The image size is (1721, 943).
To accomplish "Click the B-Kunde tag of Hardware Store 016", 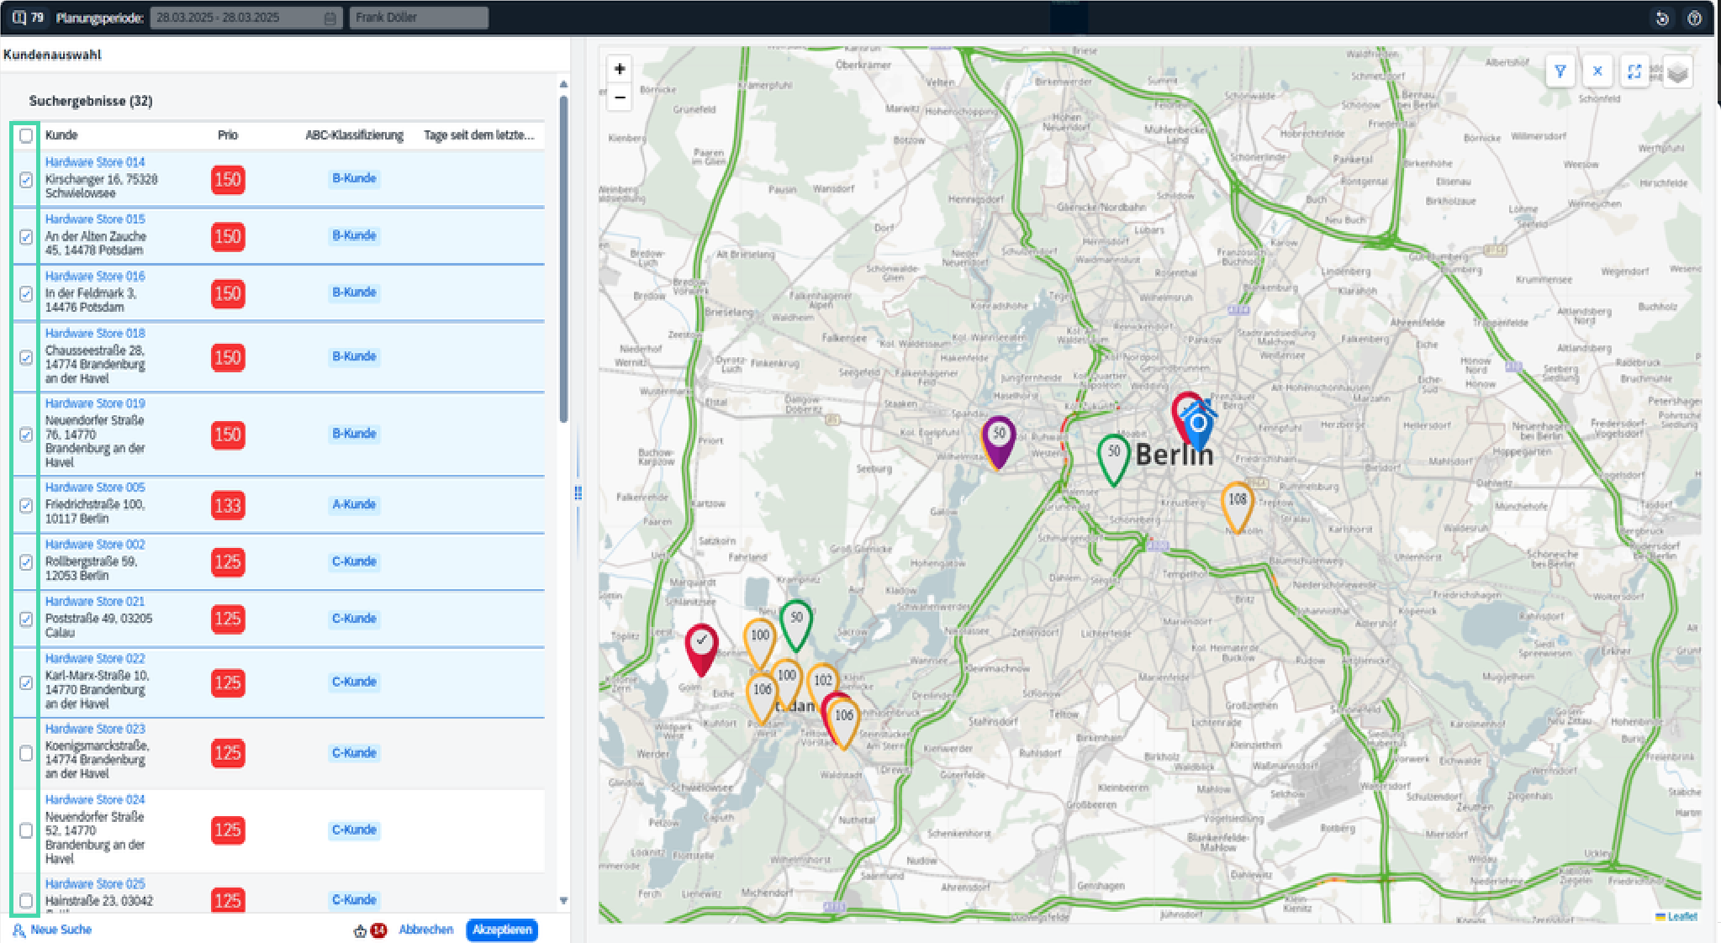I will (x=354, y=292).
